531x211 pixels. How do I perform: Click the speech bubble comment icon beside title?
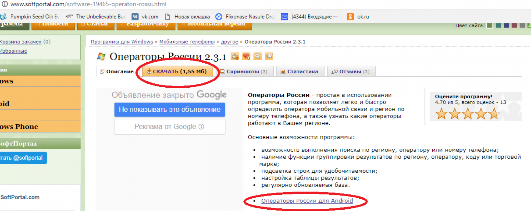257,56
